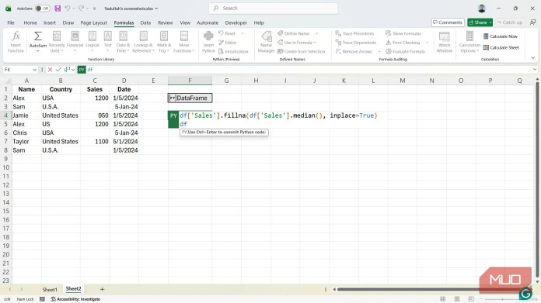Open Python Initialization settings

[x=233, y=51]
